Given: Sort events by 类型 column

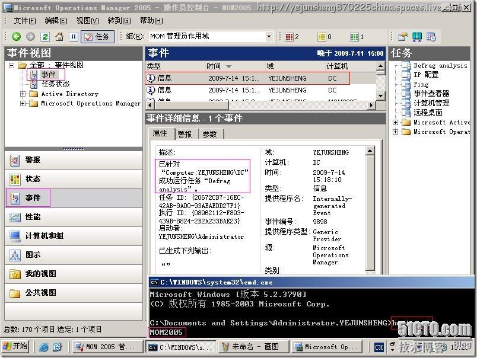Looking at the screenshot, I should click(175, 66).
